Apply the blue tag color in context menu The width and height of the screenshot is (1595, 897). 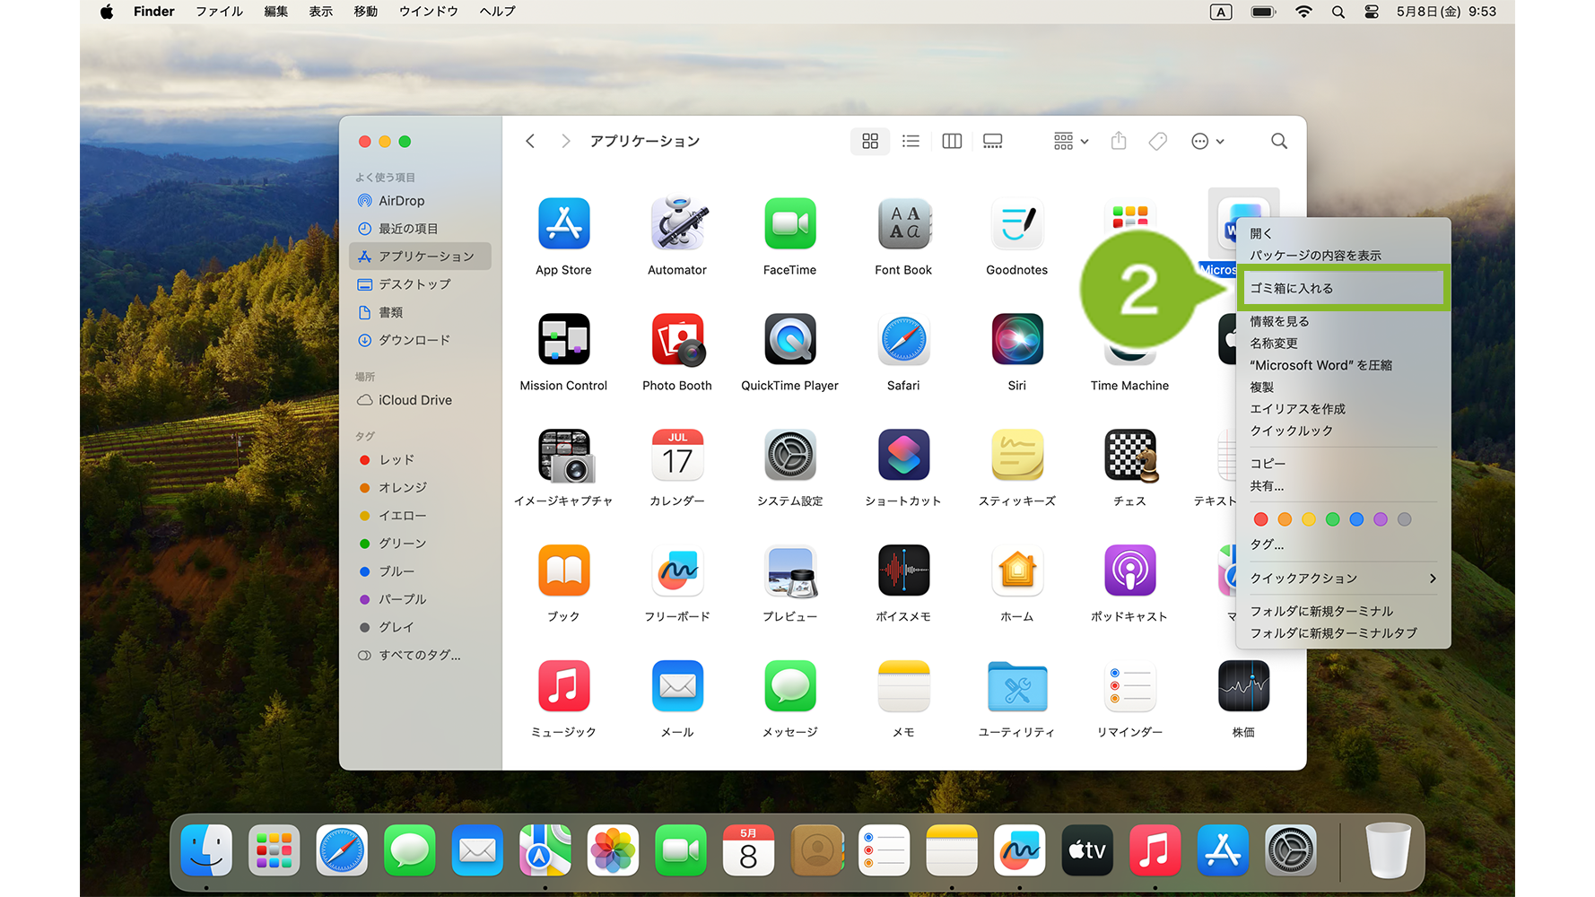coord(1356,519)
